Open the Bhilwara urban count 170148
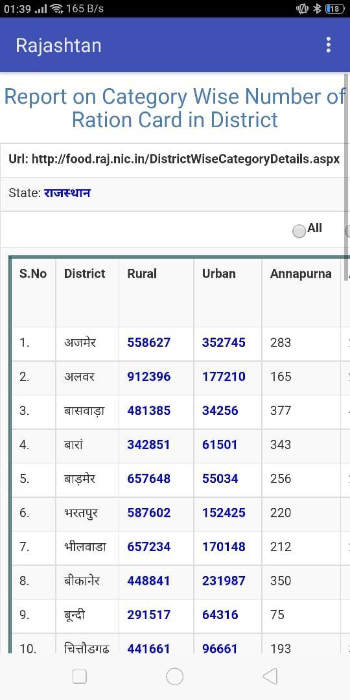 pyautogui.click(x=224, y=546)
